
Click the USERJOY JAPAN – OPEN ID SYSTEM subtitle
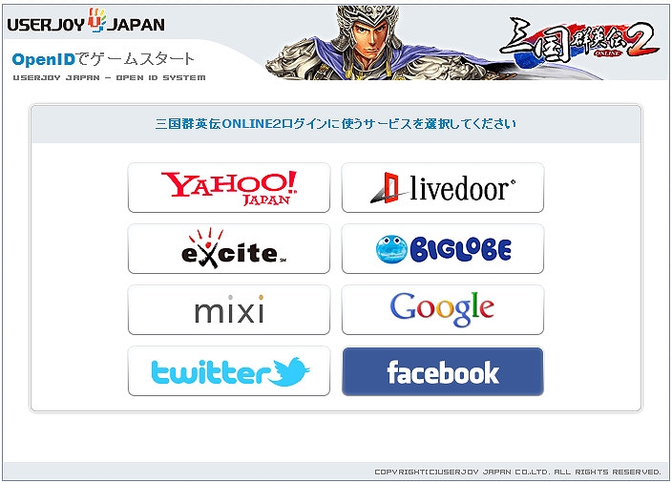coord(109,77)
